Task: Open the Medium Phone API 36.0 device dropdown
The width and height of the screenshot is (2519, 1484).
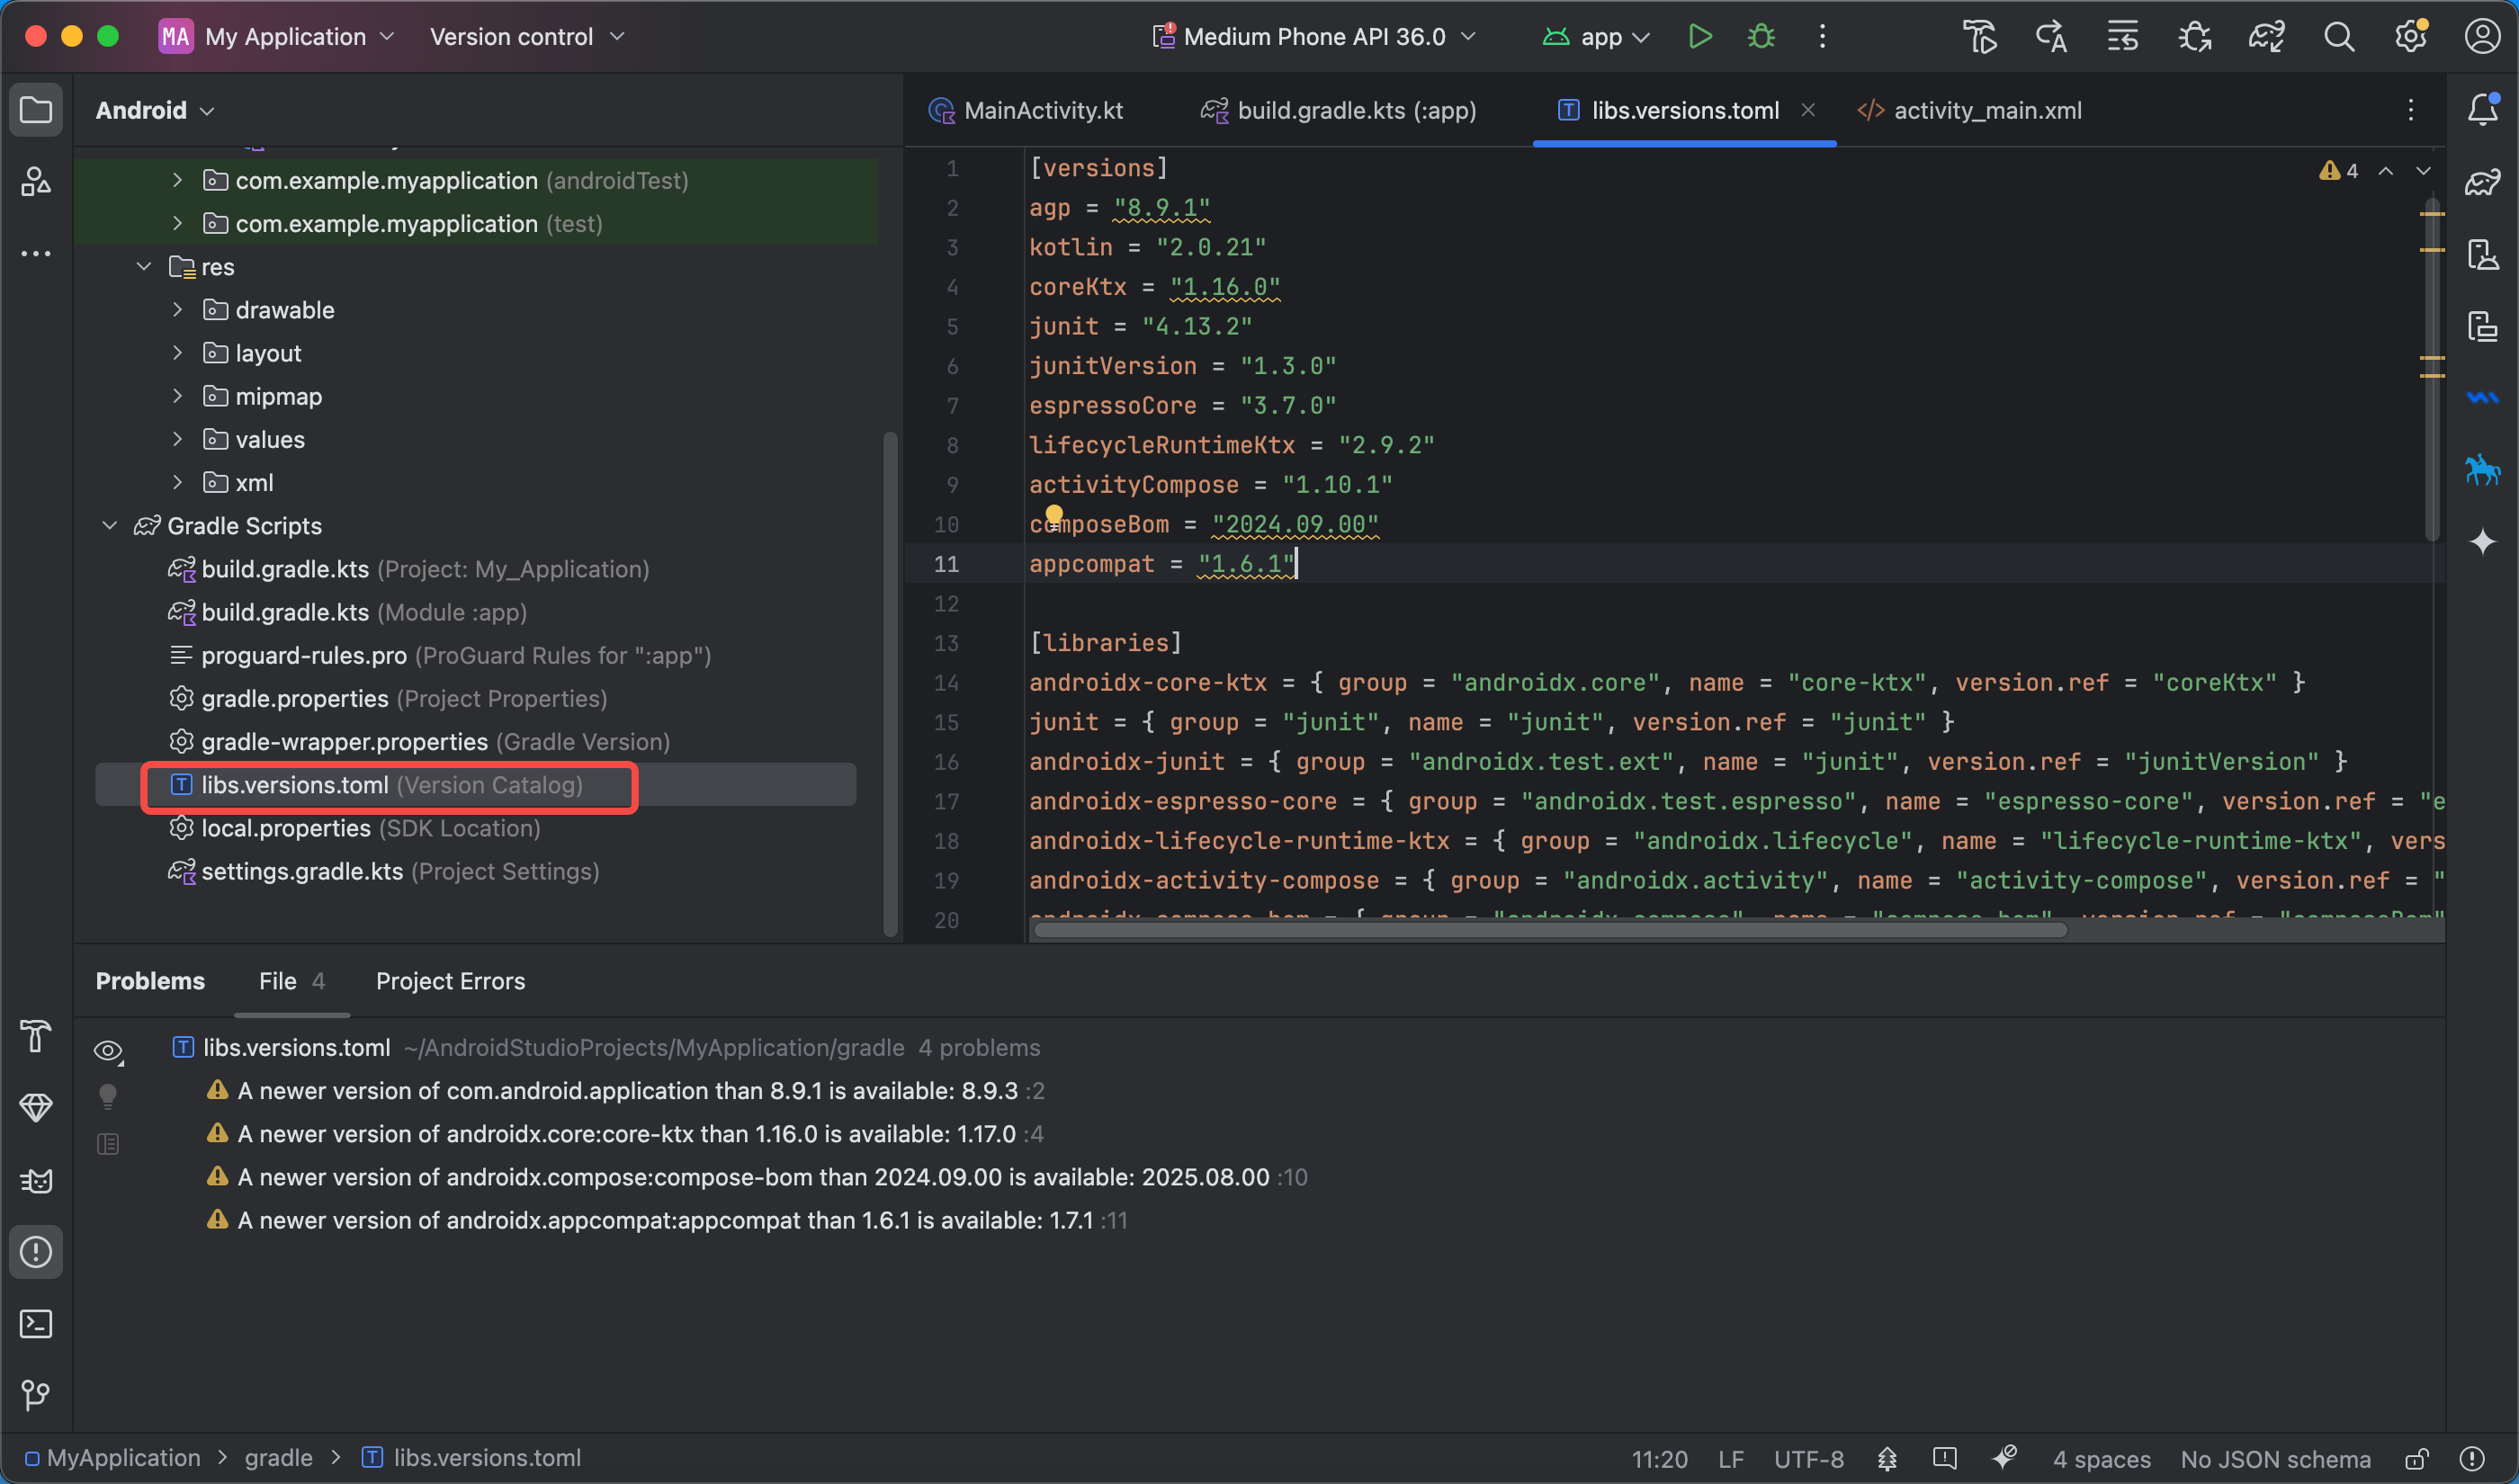Action: pyautogui.click(x=1314, y=37)
